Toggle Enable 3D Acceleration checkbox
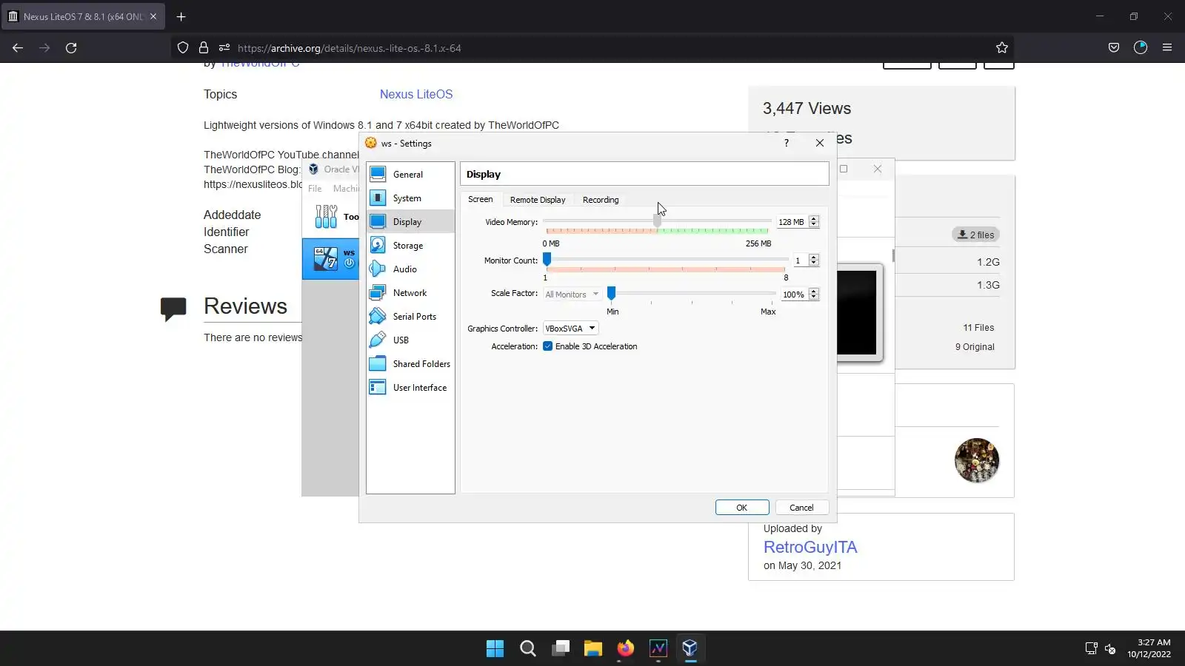Image resolution: width=1185 pixels, height=666 pixels. pos(547,346)
